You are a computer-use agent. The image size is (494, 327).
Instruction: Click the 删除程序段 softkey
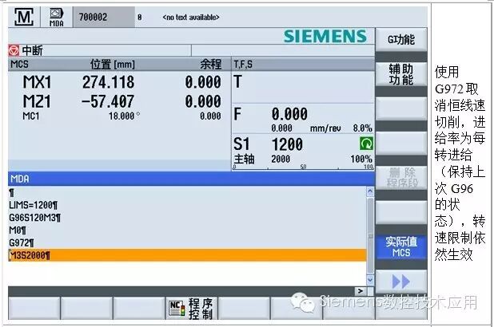[401, 178]
